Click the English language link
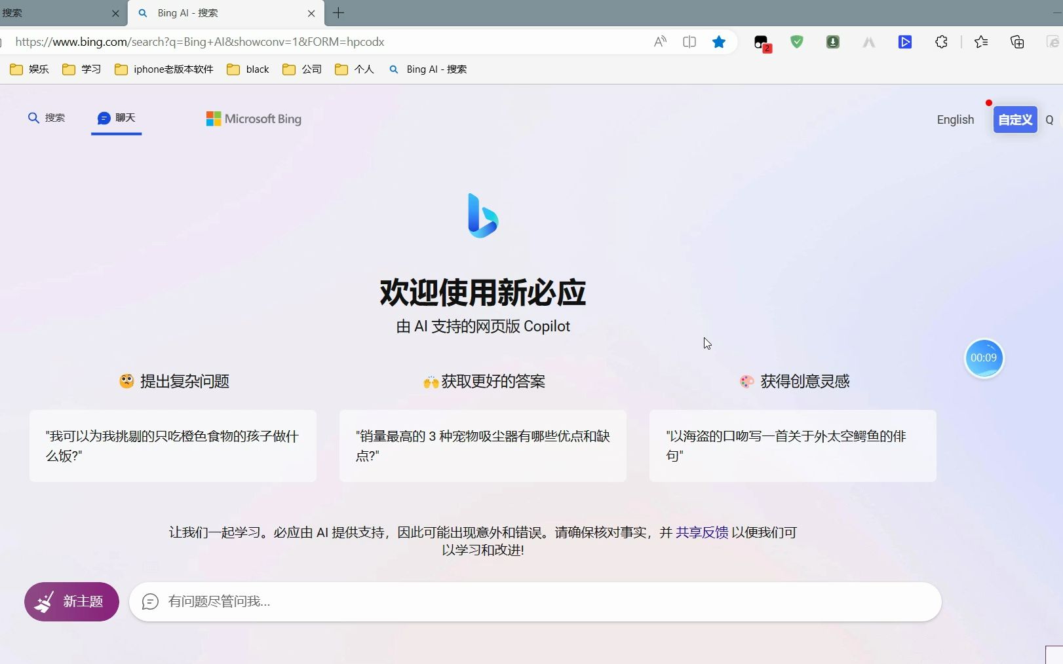The width and height of the screenshot is (1063, 664). click(955, 119)
